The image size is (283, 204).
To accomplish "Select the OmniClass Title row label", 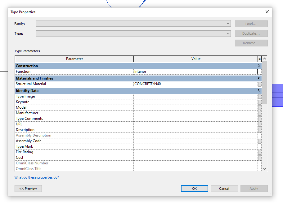I will click(29, 169).
